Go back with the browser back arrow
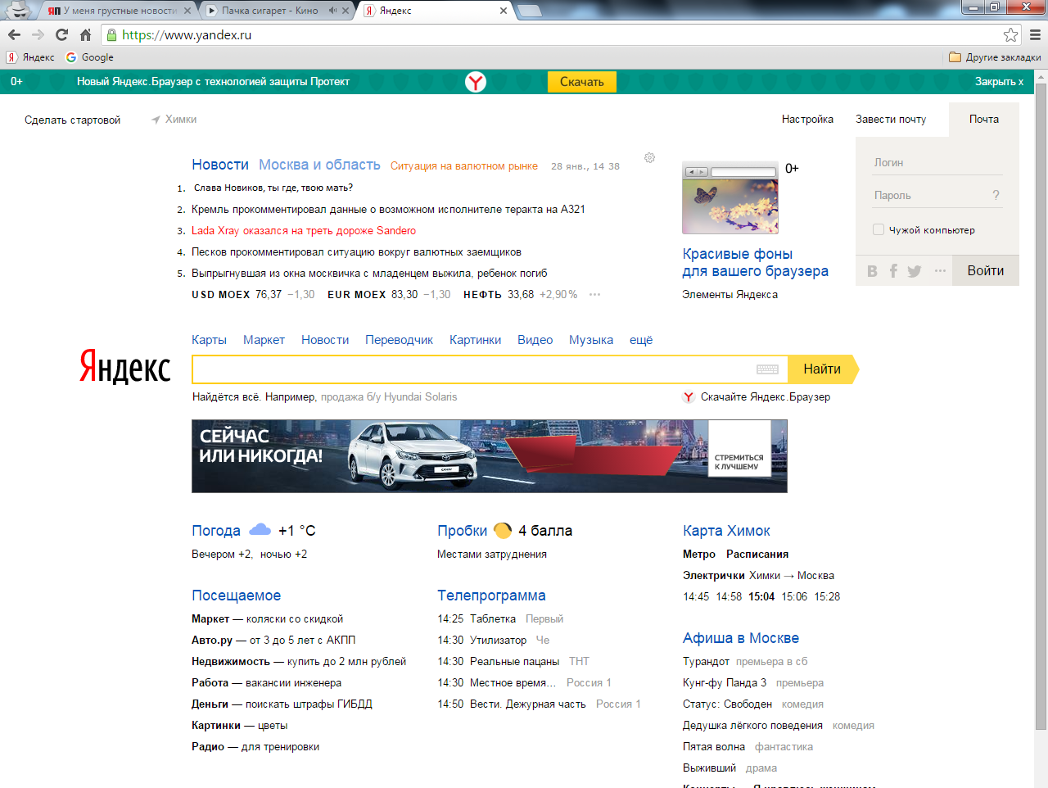The height and width of the screenshot is (788, 1048). pos(14,34)
